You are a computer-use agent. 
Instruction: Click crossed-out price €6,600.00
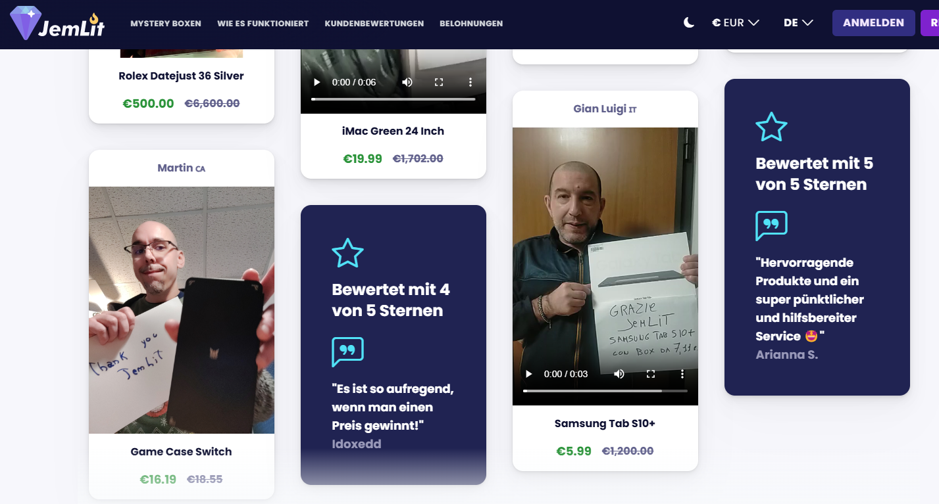pyautogui.click(x=212, y=103)
